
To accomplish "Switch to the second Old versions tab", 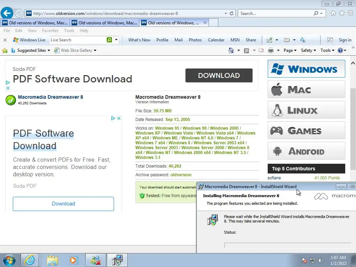I will 104,23.
